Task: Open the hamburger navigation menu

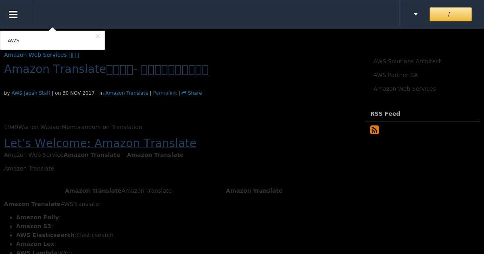Action: (x=13, y=15)
